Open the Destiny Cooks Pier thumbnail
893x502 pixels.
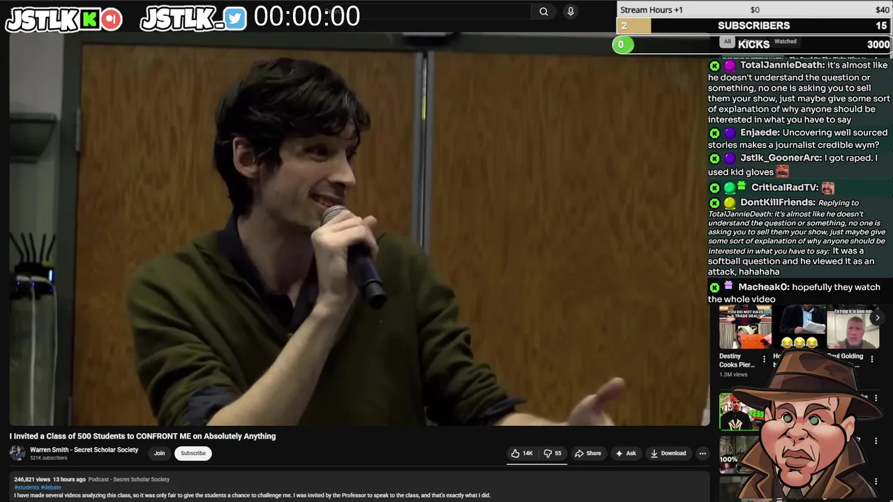click(x=745, y=327)
